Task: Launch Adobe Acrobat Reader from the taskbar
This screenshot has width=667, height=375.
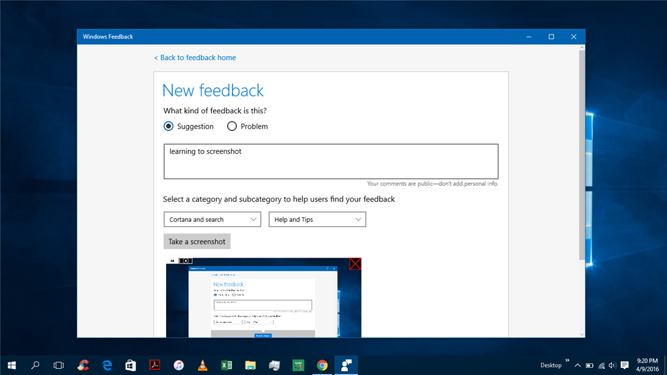Action: 154,365
